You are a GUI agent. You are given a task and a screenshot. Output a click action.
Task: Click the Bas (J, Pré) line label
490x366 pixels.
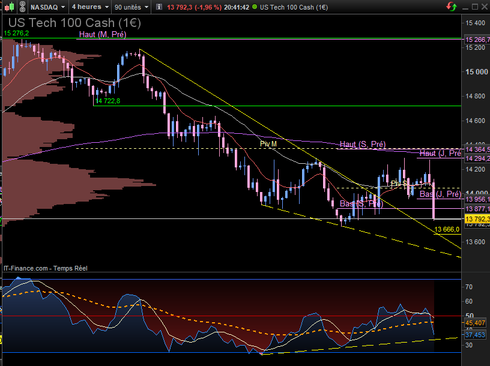click(440, 194)
